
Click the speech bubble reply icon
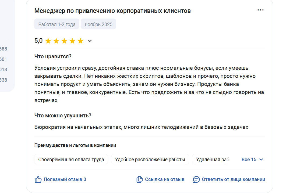tap(196, 179)
